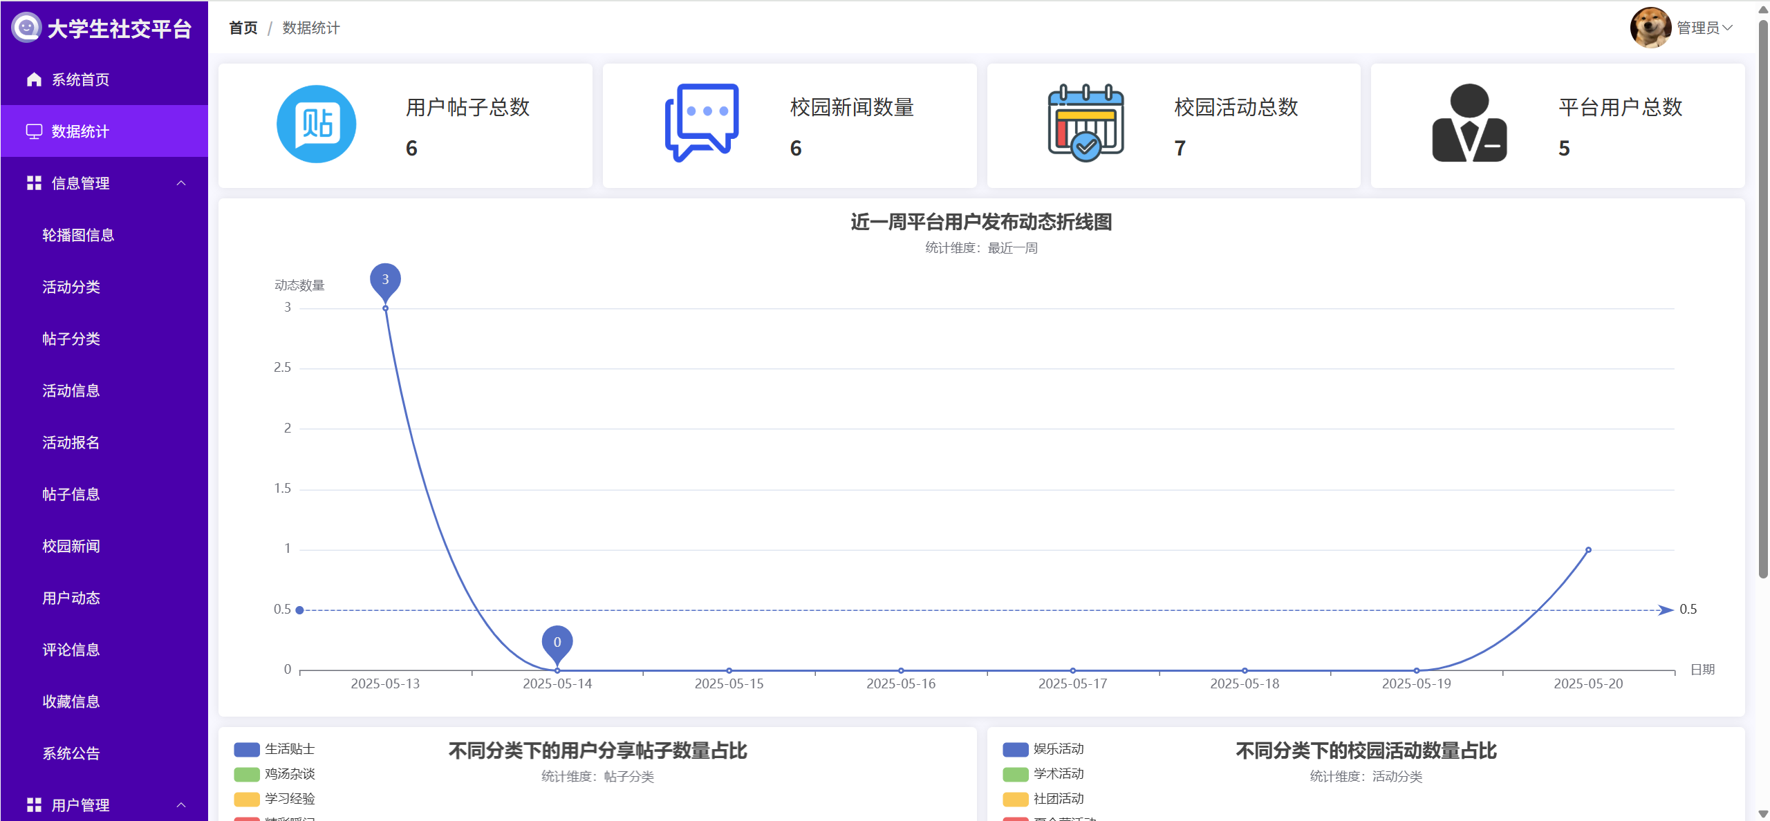The image size is (1770, 821).
Task: Click the grid icon beside 信息管理
Action: tap(34, 183)
